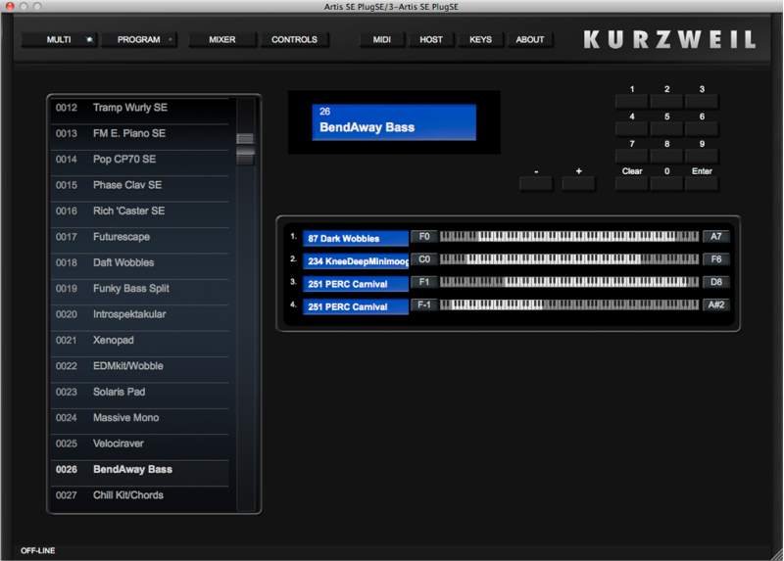Open the HOST settings page

[x=431, y=40]
